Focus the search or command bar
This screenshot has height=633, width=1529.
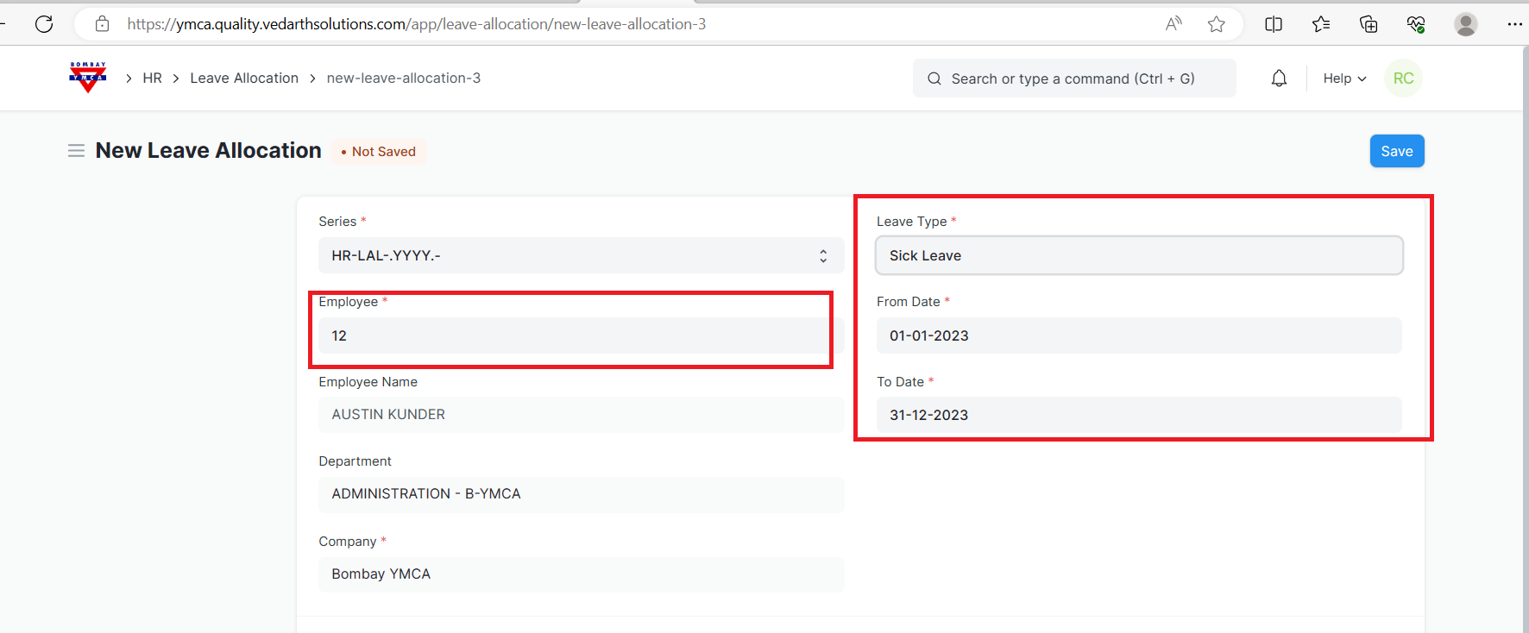[1073, 78]
